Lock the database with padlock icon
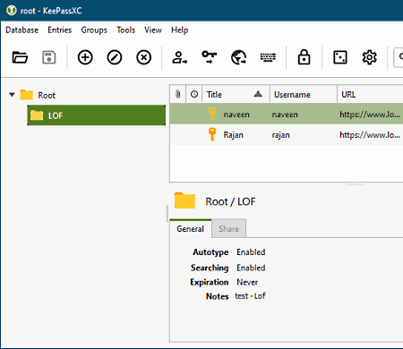Image resolution: width=403 pixels, height=349 pixels. [304, 57]
